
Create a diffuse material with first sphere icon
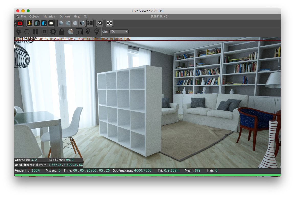[x=61, y=23]
